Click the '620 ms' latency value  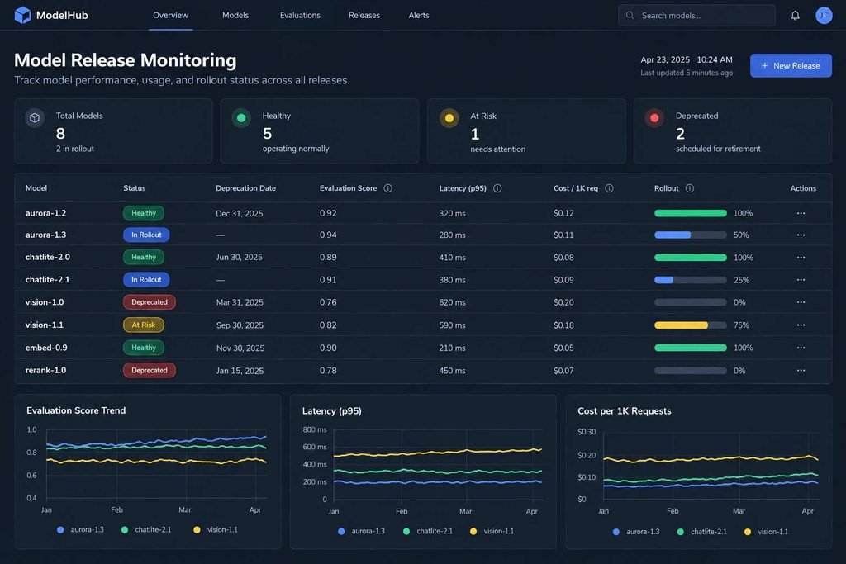click(452, 302)
